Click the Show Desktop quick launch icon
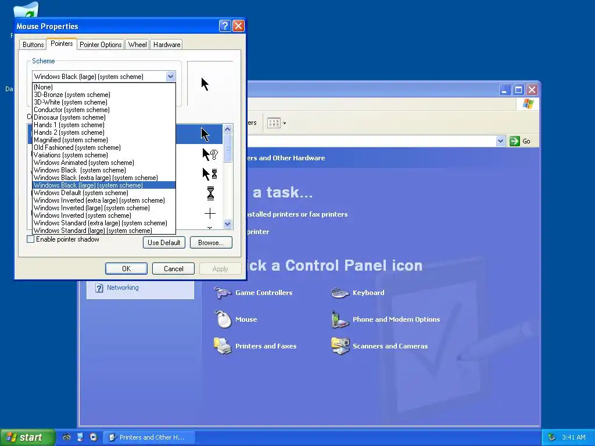 click(x=80, y=437)
